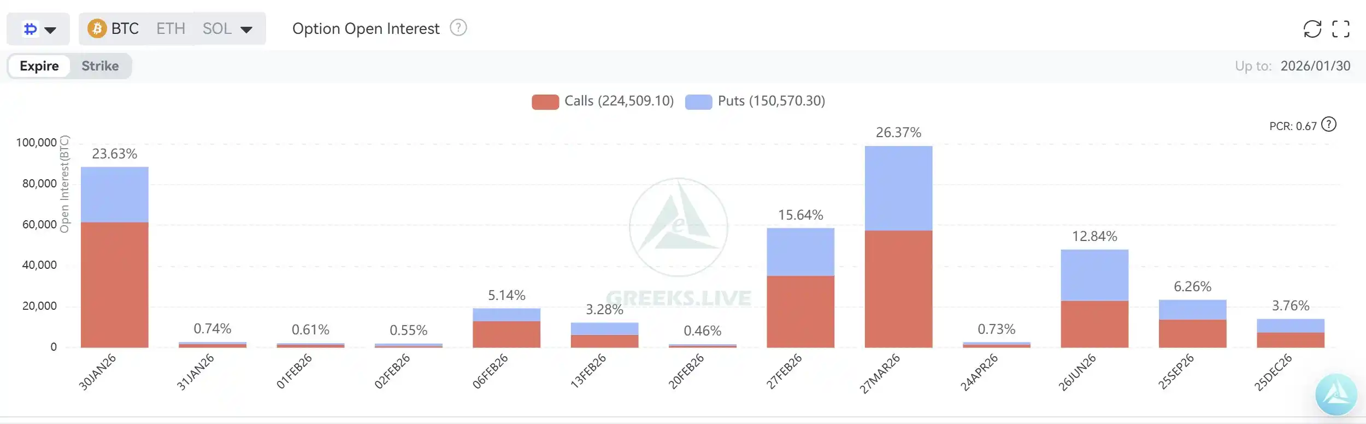Switch to the Strike tab
The width and height of the screenshot is (1366, 424).
coord(100,66)
